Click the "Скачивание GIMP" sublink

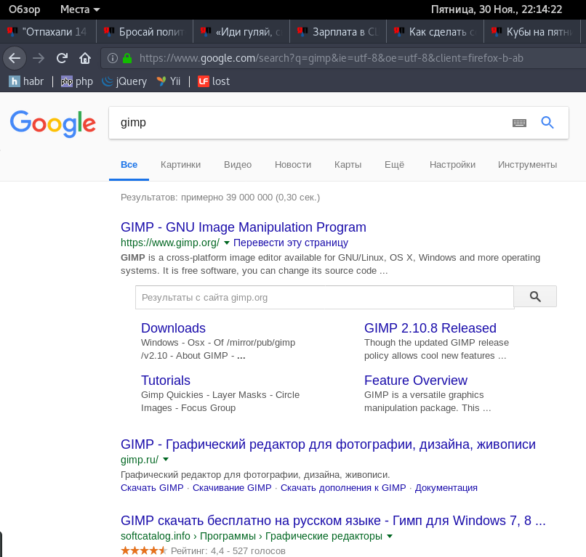[232, 487]
